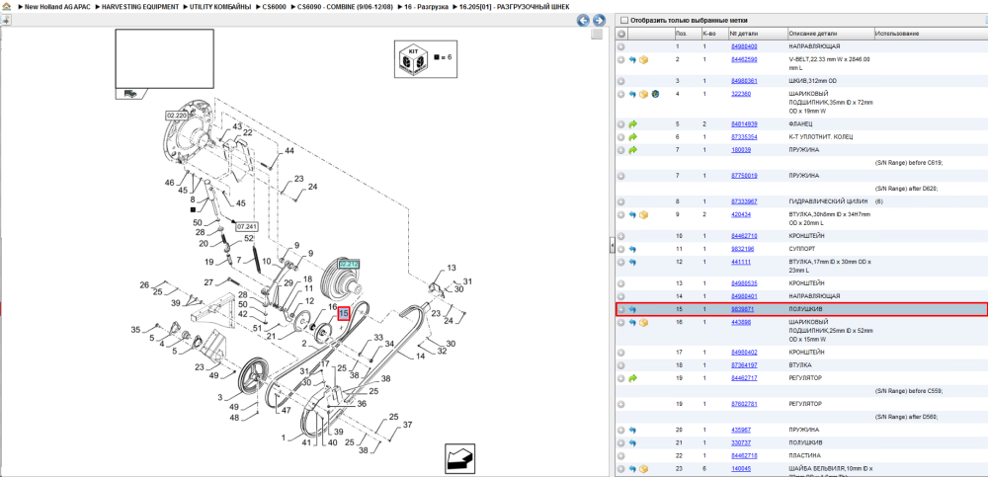The width and height of the screenshot is (988, 477).
Task: Open reference 02.220 in diagram
Action: [x=177, y=116]
